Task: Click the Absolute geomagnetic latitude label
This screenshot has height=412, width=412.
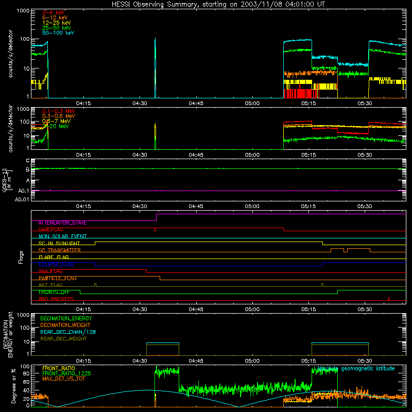Action: click(356, 369)
